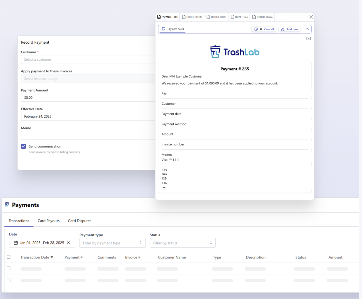Sort by Transaction Date column
Viewport: 362px width, 299px height.
pyautogui.click(x=37, y=257)
